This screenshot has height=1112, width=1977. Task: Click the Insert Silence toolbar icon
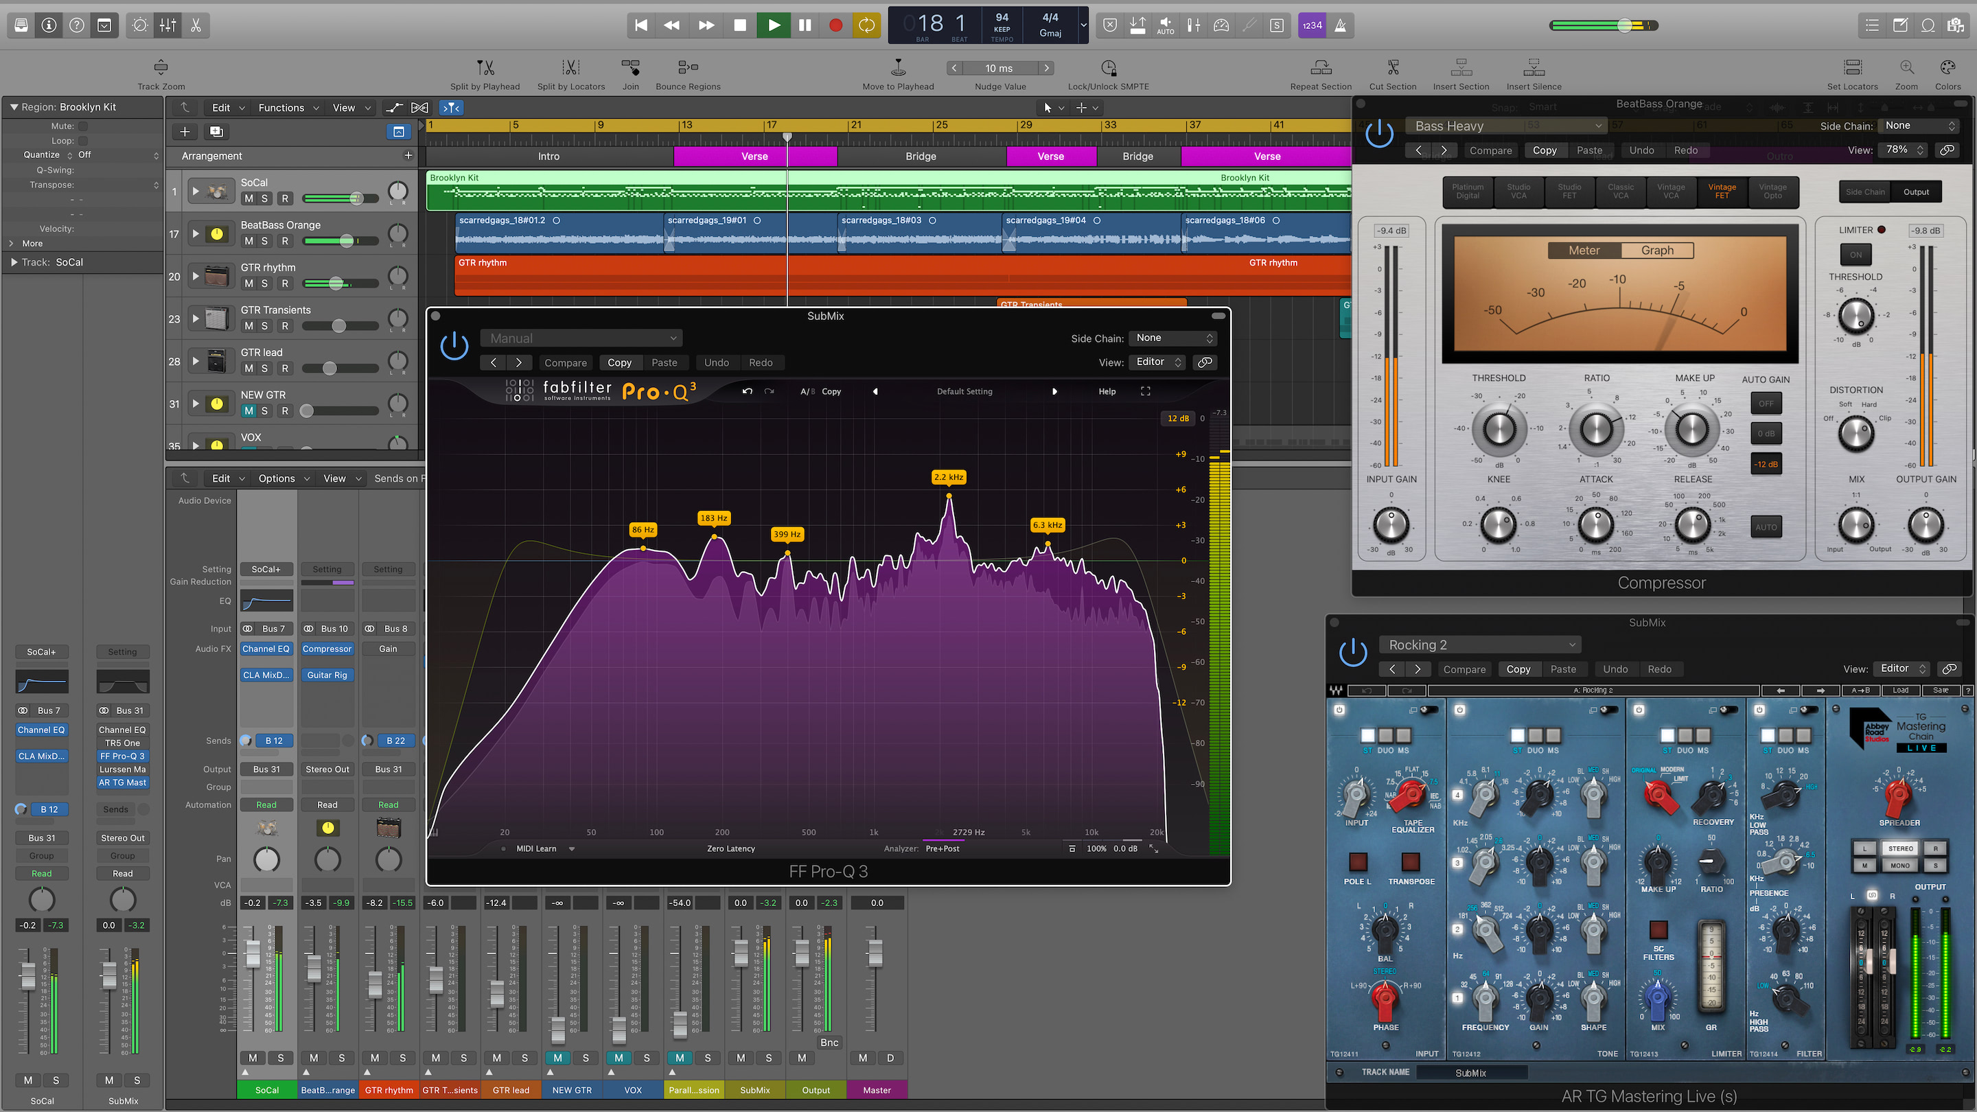(1534, 74)
